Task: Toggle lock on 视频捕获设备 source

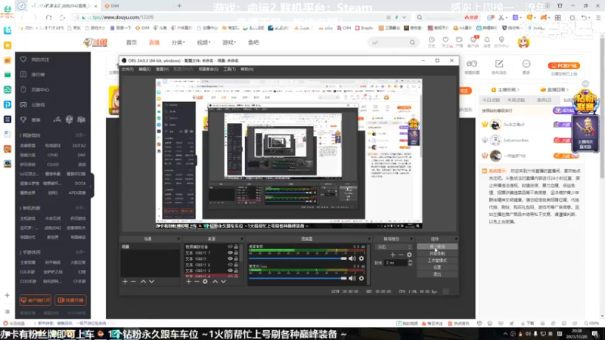Action: point(236,247)
